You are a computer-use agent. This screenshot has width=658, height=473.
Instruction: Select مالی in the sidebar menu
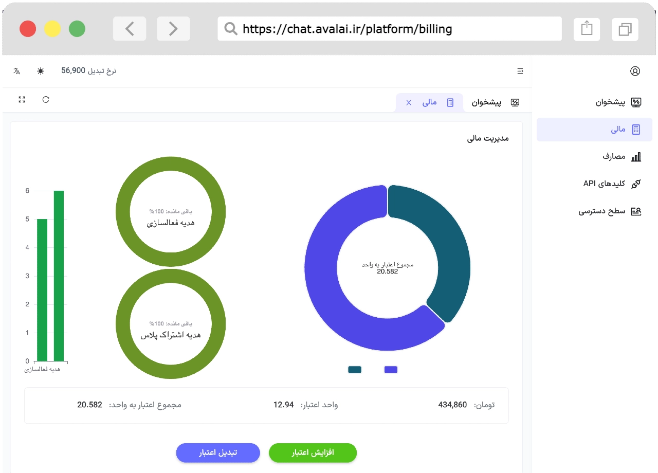(594, 130)
